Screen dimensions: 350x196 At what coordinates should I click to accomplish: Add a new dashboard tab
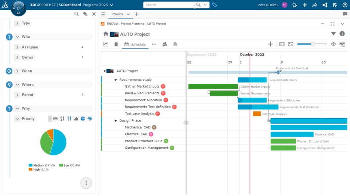coord(137,14)
